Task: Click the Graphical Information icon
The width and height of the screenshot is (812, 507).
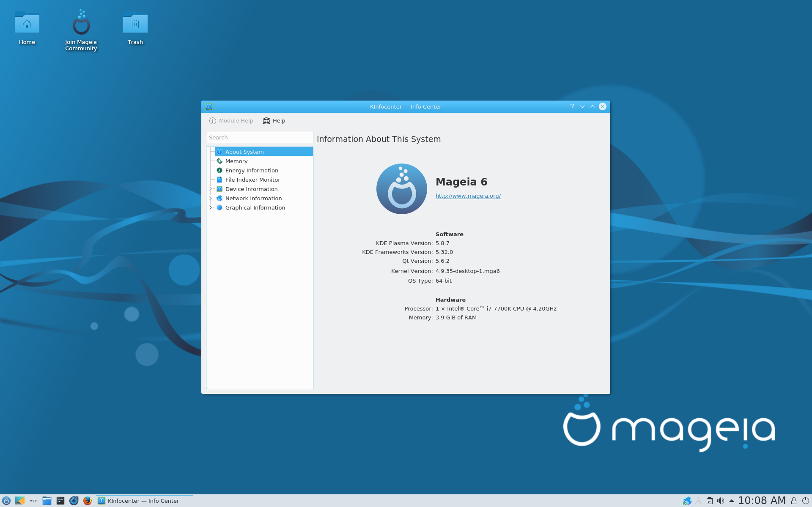Action: coord(219,207)
